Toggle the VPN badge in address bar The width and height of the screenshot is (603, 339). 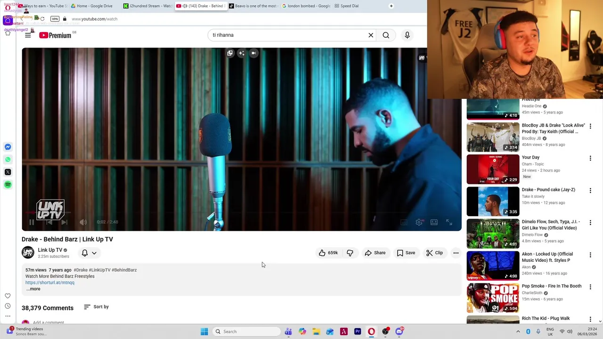click(x=55, y=19)
